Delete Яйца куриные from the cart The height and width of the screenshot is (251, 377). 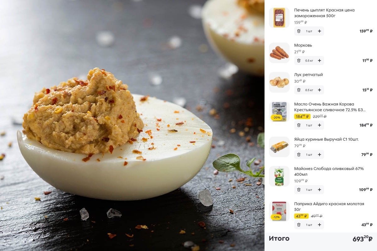299,155
